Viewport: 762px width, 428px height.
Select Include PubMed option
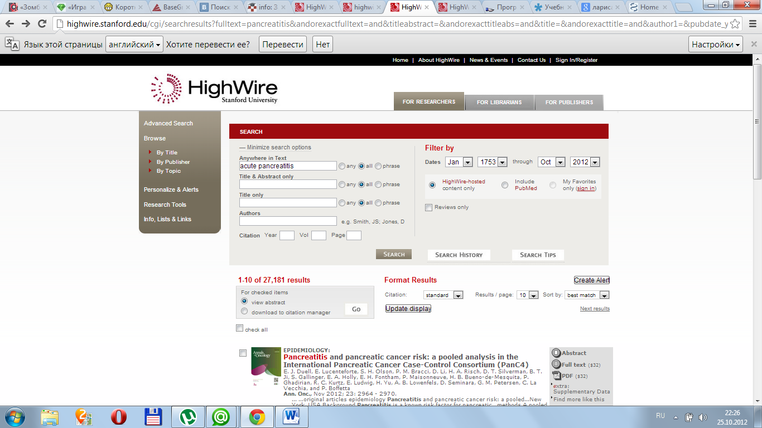(x=505, y=185)
